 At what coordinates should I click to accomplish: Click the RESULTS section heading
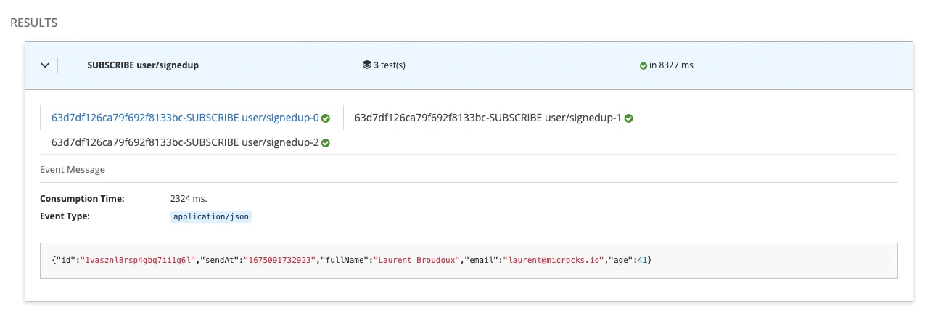[x=33, y=23]
